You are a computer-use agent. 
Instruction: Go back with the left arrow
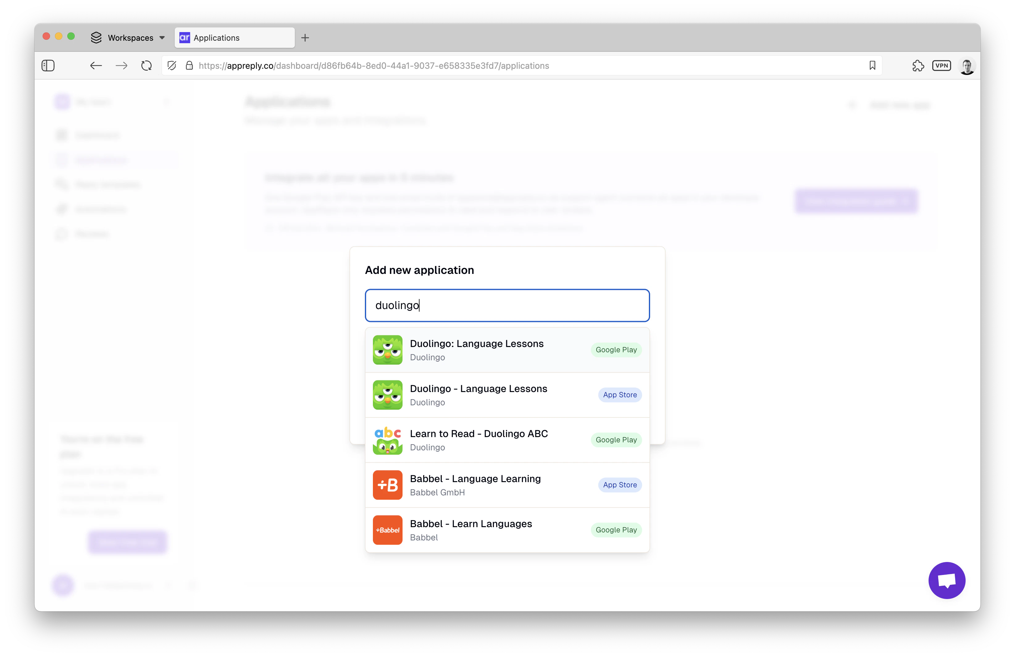tap(96, 66)
